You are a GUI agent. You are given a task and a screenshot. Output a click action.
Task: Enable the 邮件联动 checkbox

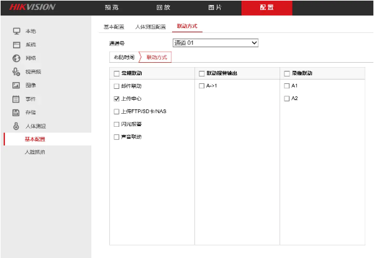point(116,86)
